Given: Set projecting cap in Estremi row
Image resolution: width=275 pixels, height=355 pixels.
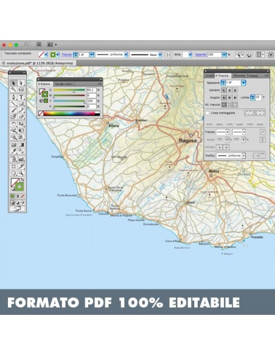Looking at the screenshot, I should point(235,91).
